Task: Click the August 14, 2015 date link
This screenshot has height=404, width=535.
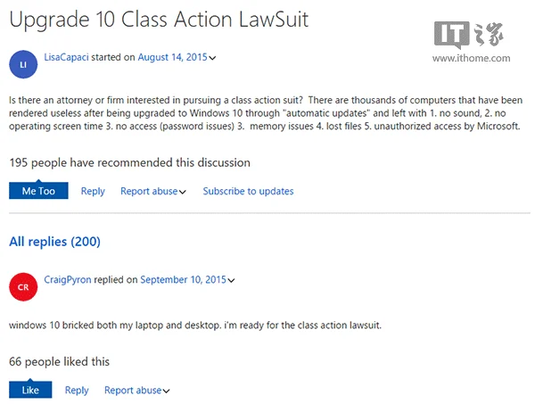Action: point(172,57)
